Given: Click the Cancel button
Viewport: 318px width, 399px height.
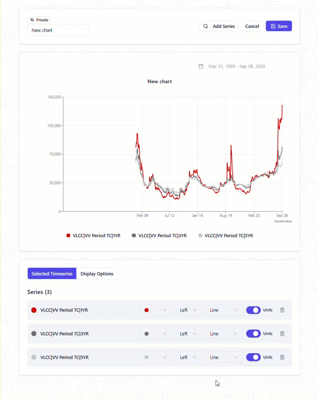Looking at the screenshot, I should (252, 26).
